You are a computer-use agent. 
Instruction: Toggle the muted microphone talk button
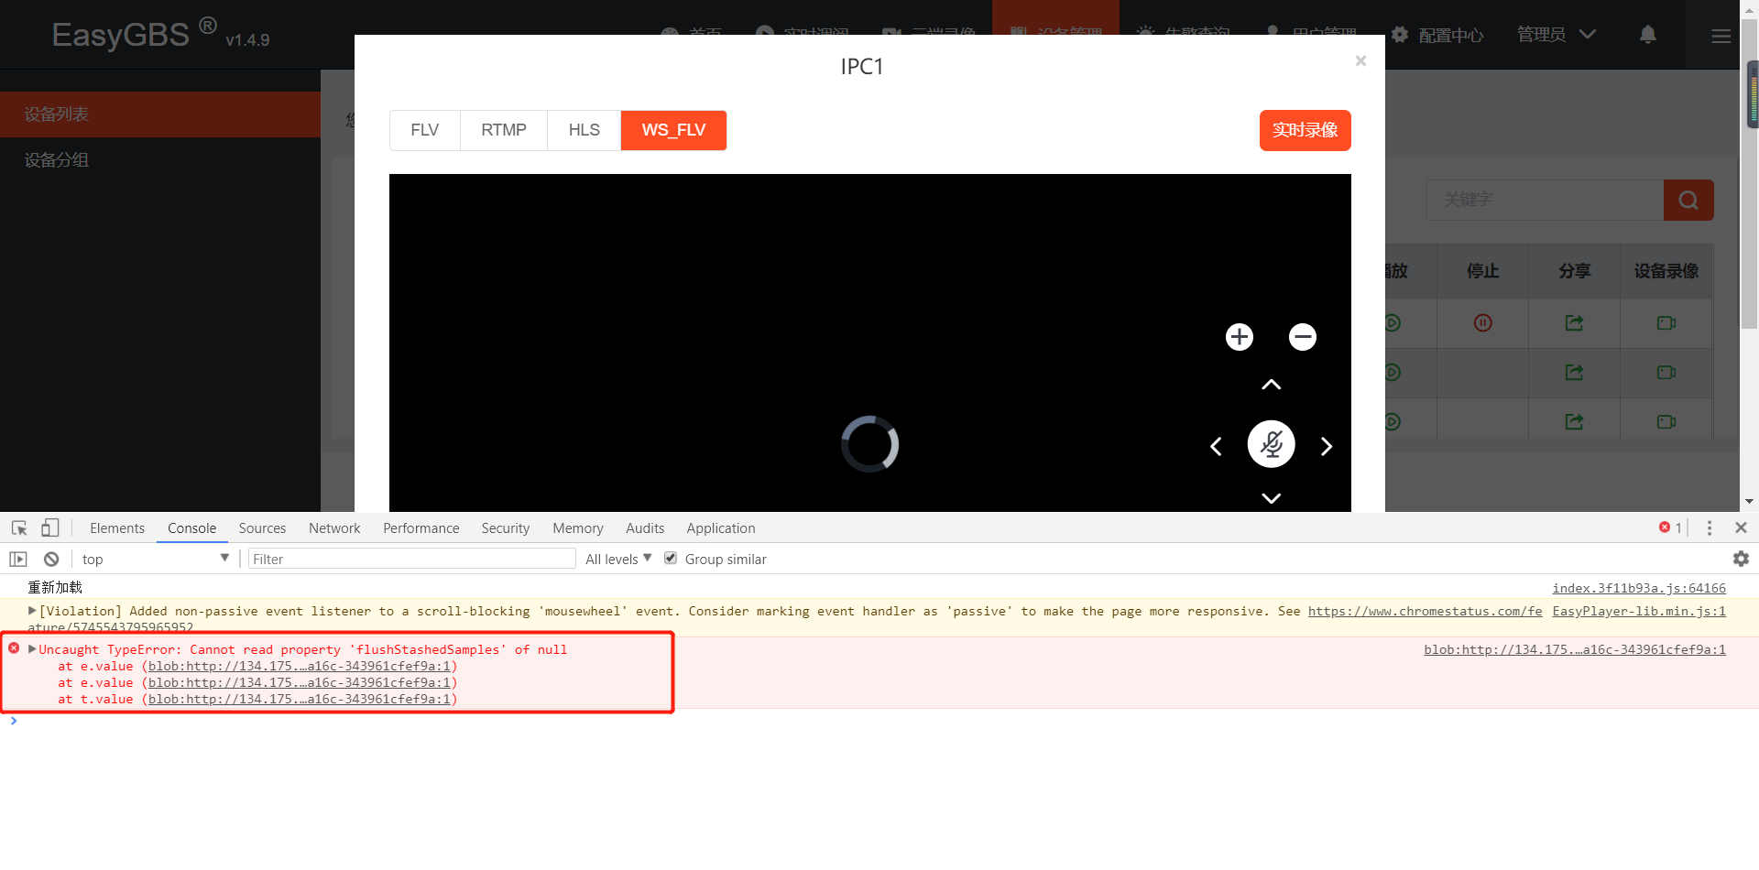pos(1272,444)
